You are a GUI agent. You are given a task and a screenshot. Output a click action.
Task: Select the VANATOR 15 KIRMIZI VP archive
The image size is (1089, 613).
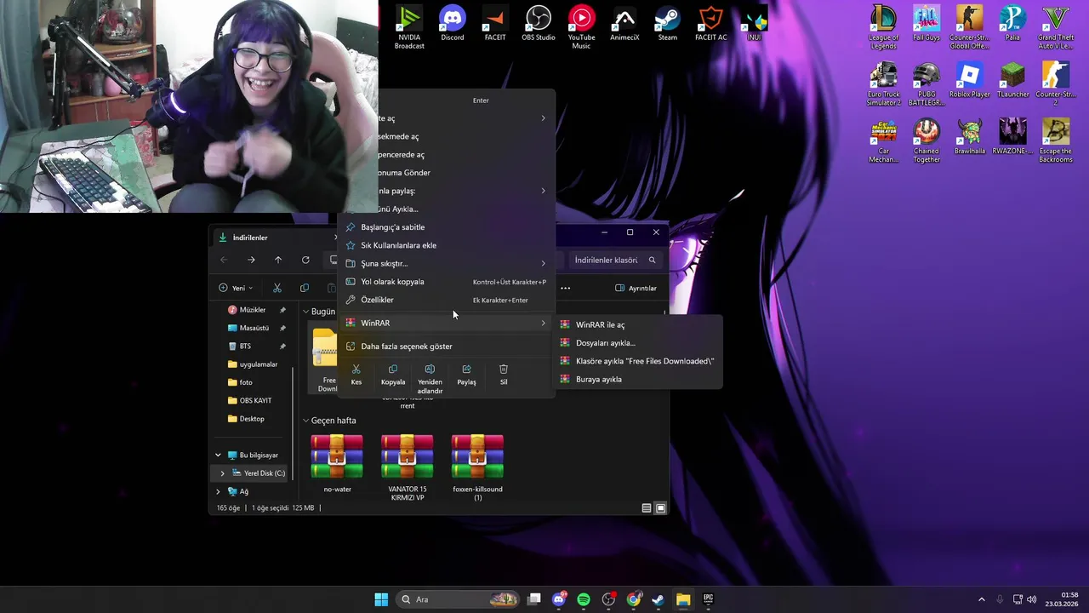408,467
